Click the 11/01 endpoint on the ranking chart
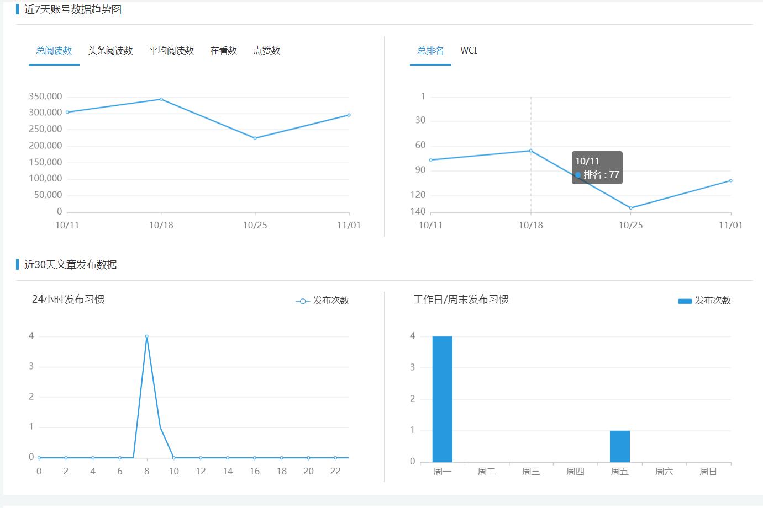 coord(730,180)
